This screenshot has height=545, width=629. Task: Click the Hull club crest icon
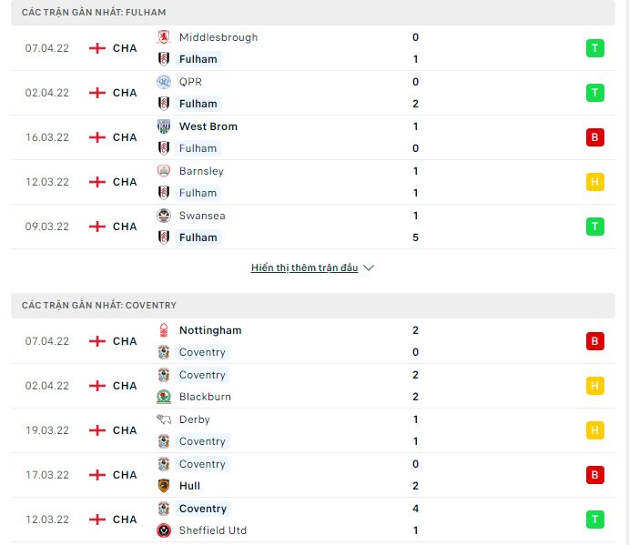pos(164,486)
